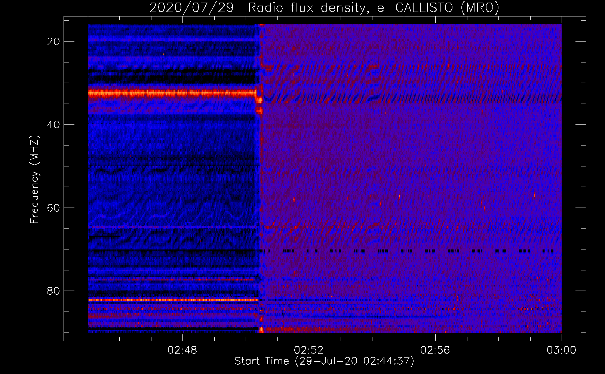Screen dimensions: 605x374
Task: Click the bright orange emission band near 32 MHz
Action: coord(172,93)
